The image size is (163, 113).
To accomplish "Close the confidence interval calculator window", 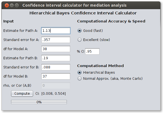I will tap(7, 5).
